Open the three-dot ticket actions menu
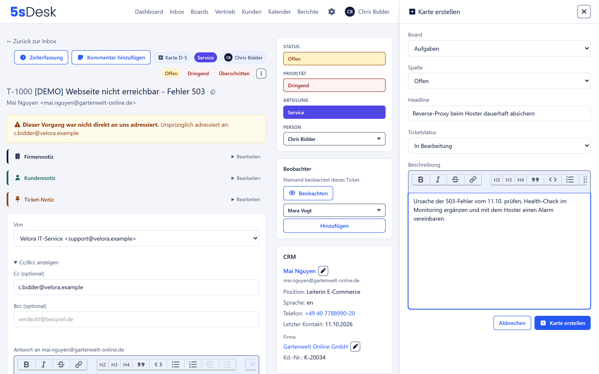The width and height of the screenshot is (599, 374). coord(261,74)
